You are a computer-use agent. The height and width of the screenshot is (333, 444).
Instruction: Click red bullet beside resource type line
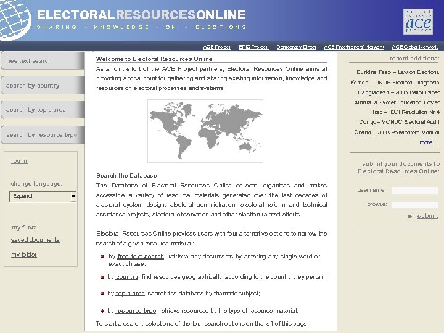tap(102, 311)
